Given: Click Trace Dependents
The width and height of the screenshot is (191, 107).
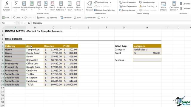Looking at the screenshot, I should click(128, 6).
